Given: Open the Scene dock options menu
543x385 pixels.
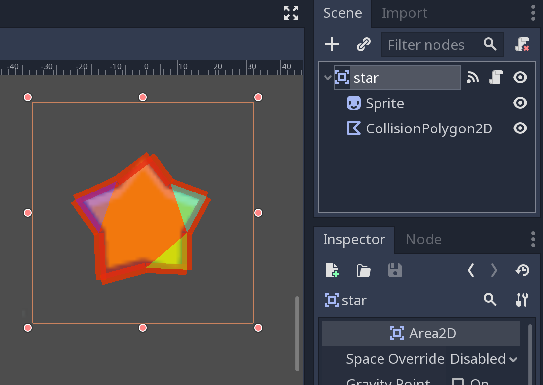Looking at the screenshot, I should pos(533,13).
